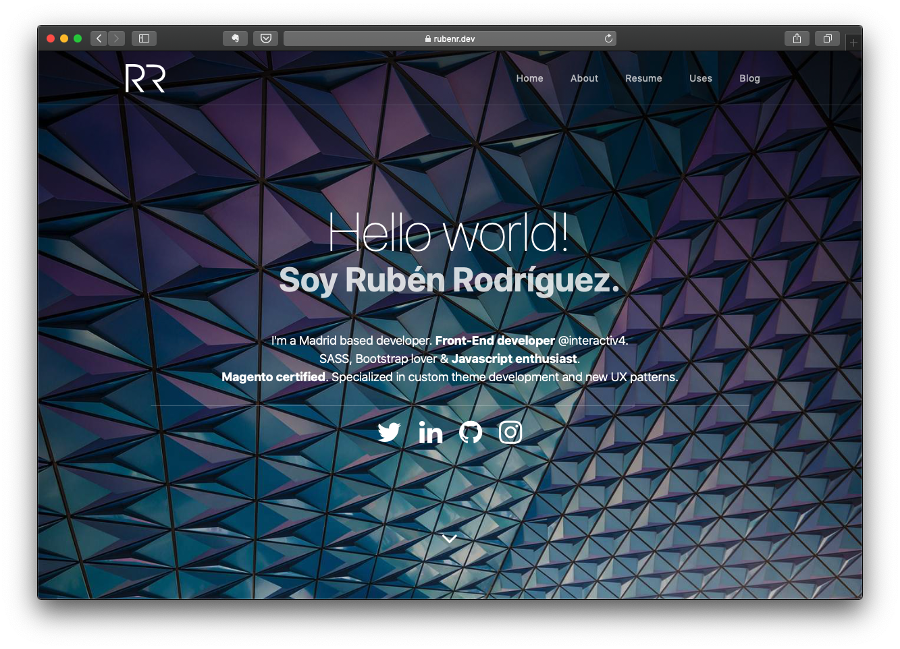
Task: Click the Pocket extension icon
Action: coord(266,38)
